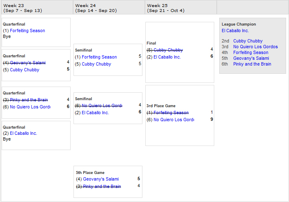
Task: Open League Champion El Caballo Inc. link
Action: point(235,31)
